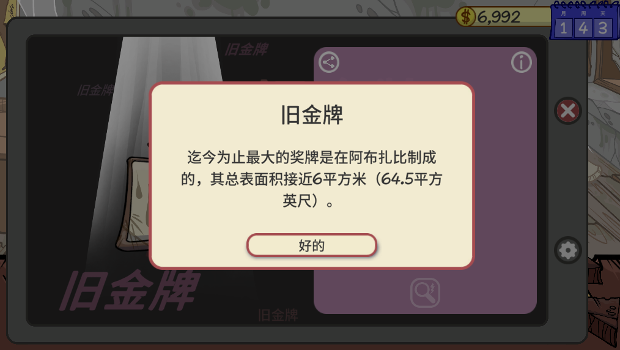Close the item view with the red X
This screenshot has width=620, height=350.
coord(568,111)
